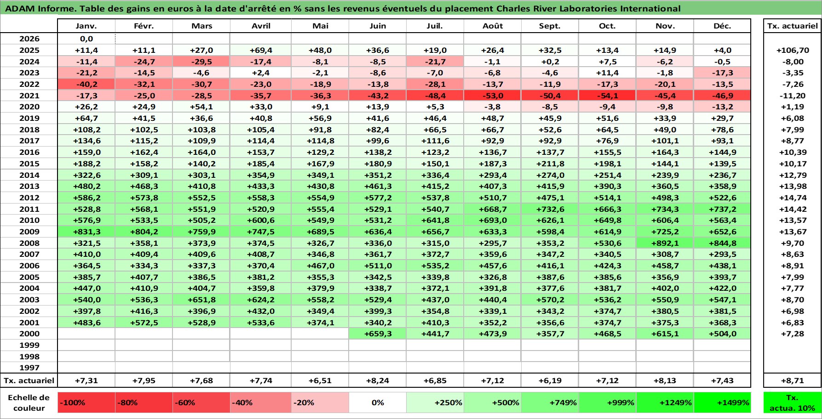Click the 'Tx. actuariel' row label at bottom left
The width and height of the screenshot is (822, 419).
[x=29, y=380]
